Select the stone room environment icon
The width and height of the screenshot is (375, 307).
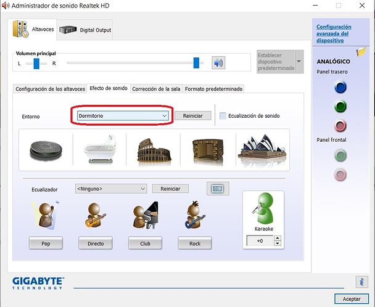point(208,152)
